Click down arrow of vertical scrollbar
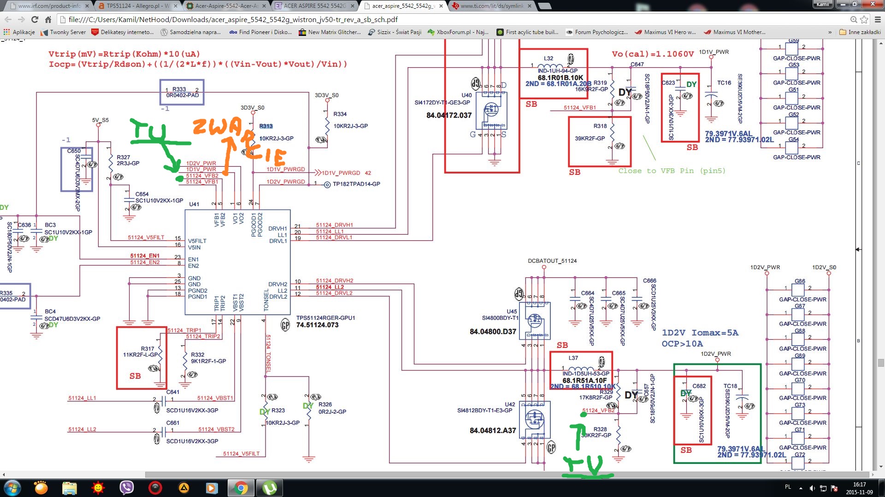This screenshot has height=497, width=885. pyautogui.click(x=881, y=467)
